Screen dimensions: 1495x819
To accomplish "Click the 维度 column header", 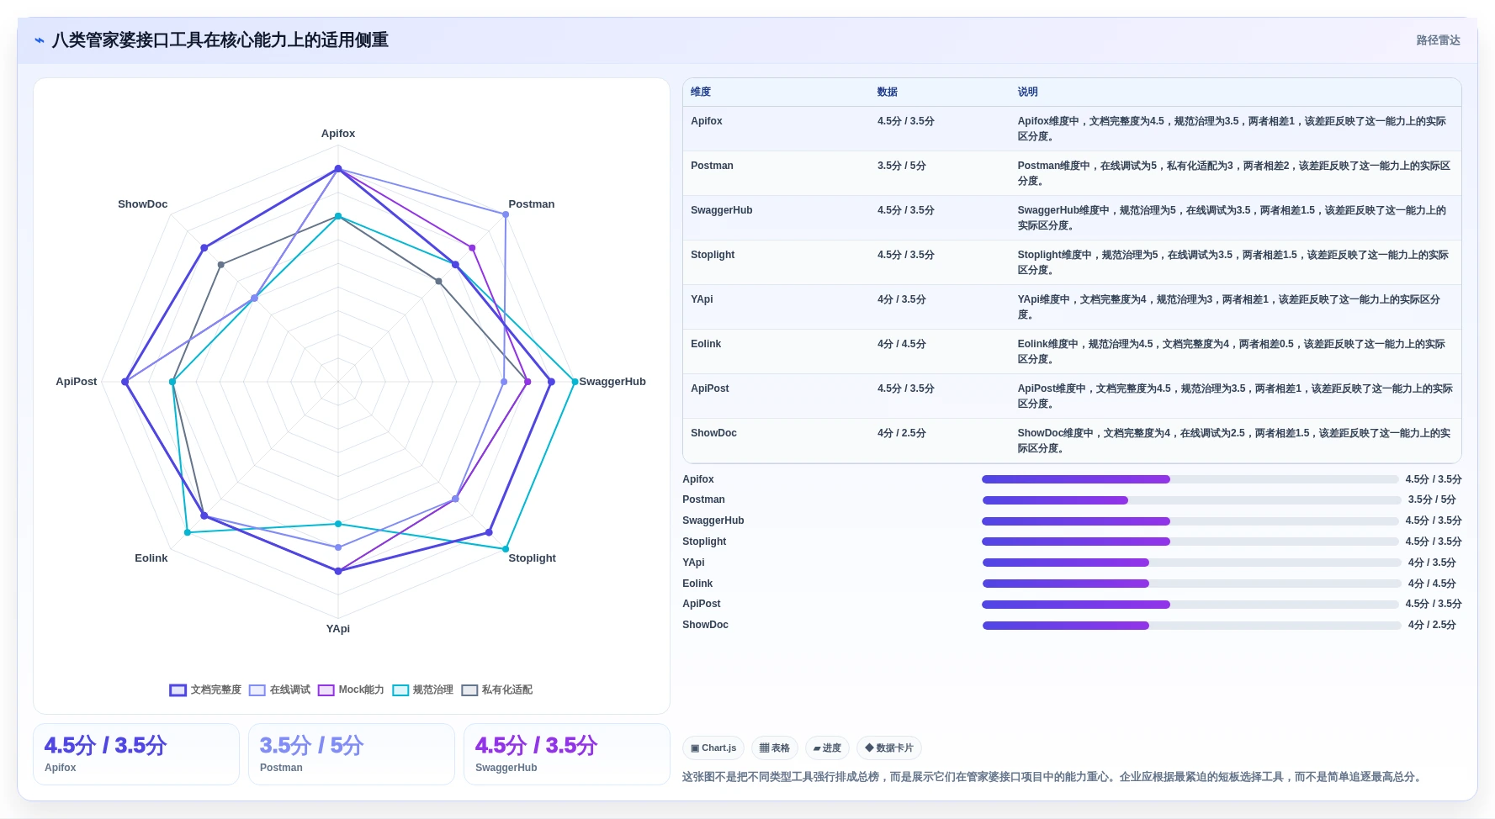I will coord(701,92).
